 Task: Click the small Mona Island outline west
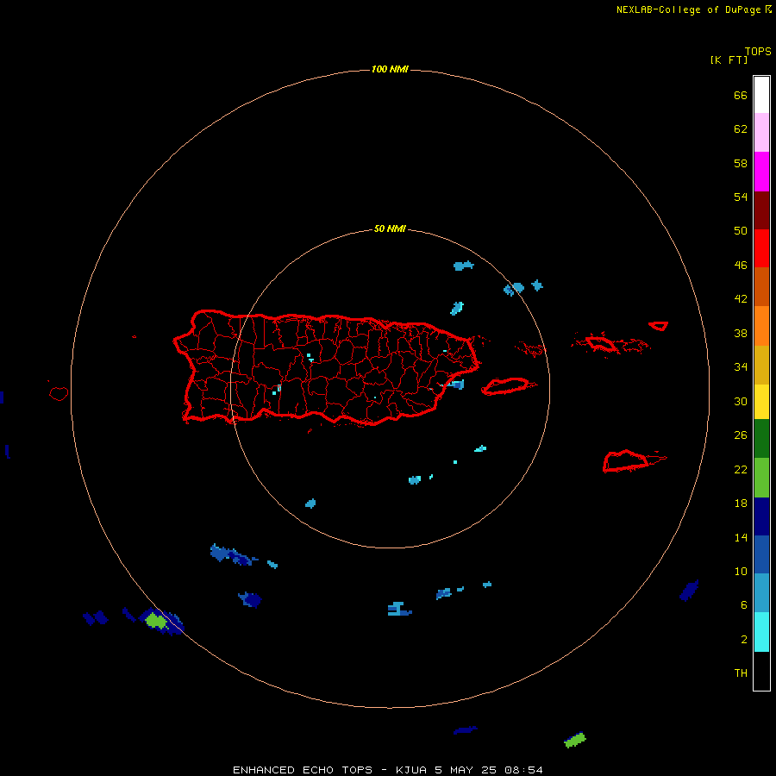[59, 393]
